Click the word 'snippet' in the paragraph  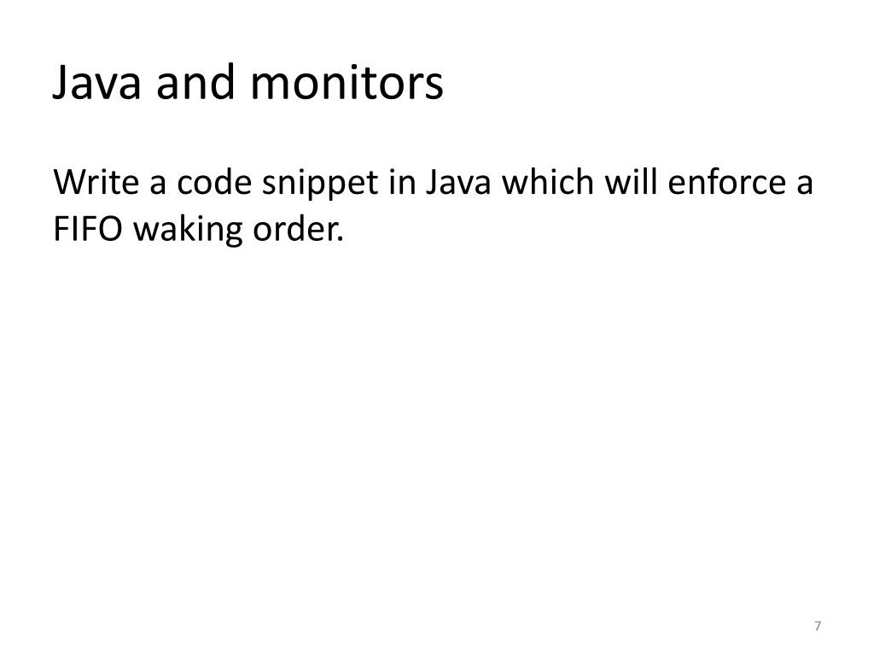click(x=320, y=184)
